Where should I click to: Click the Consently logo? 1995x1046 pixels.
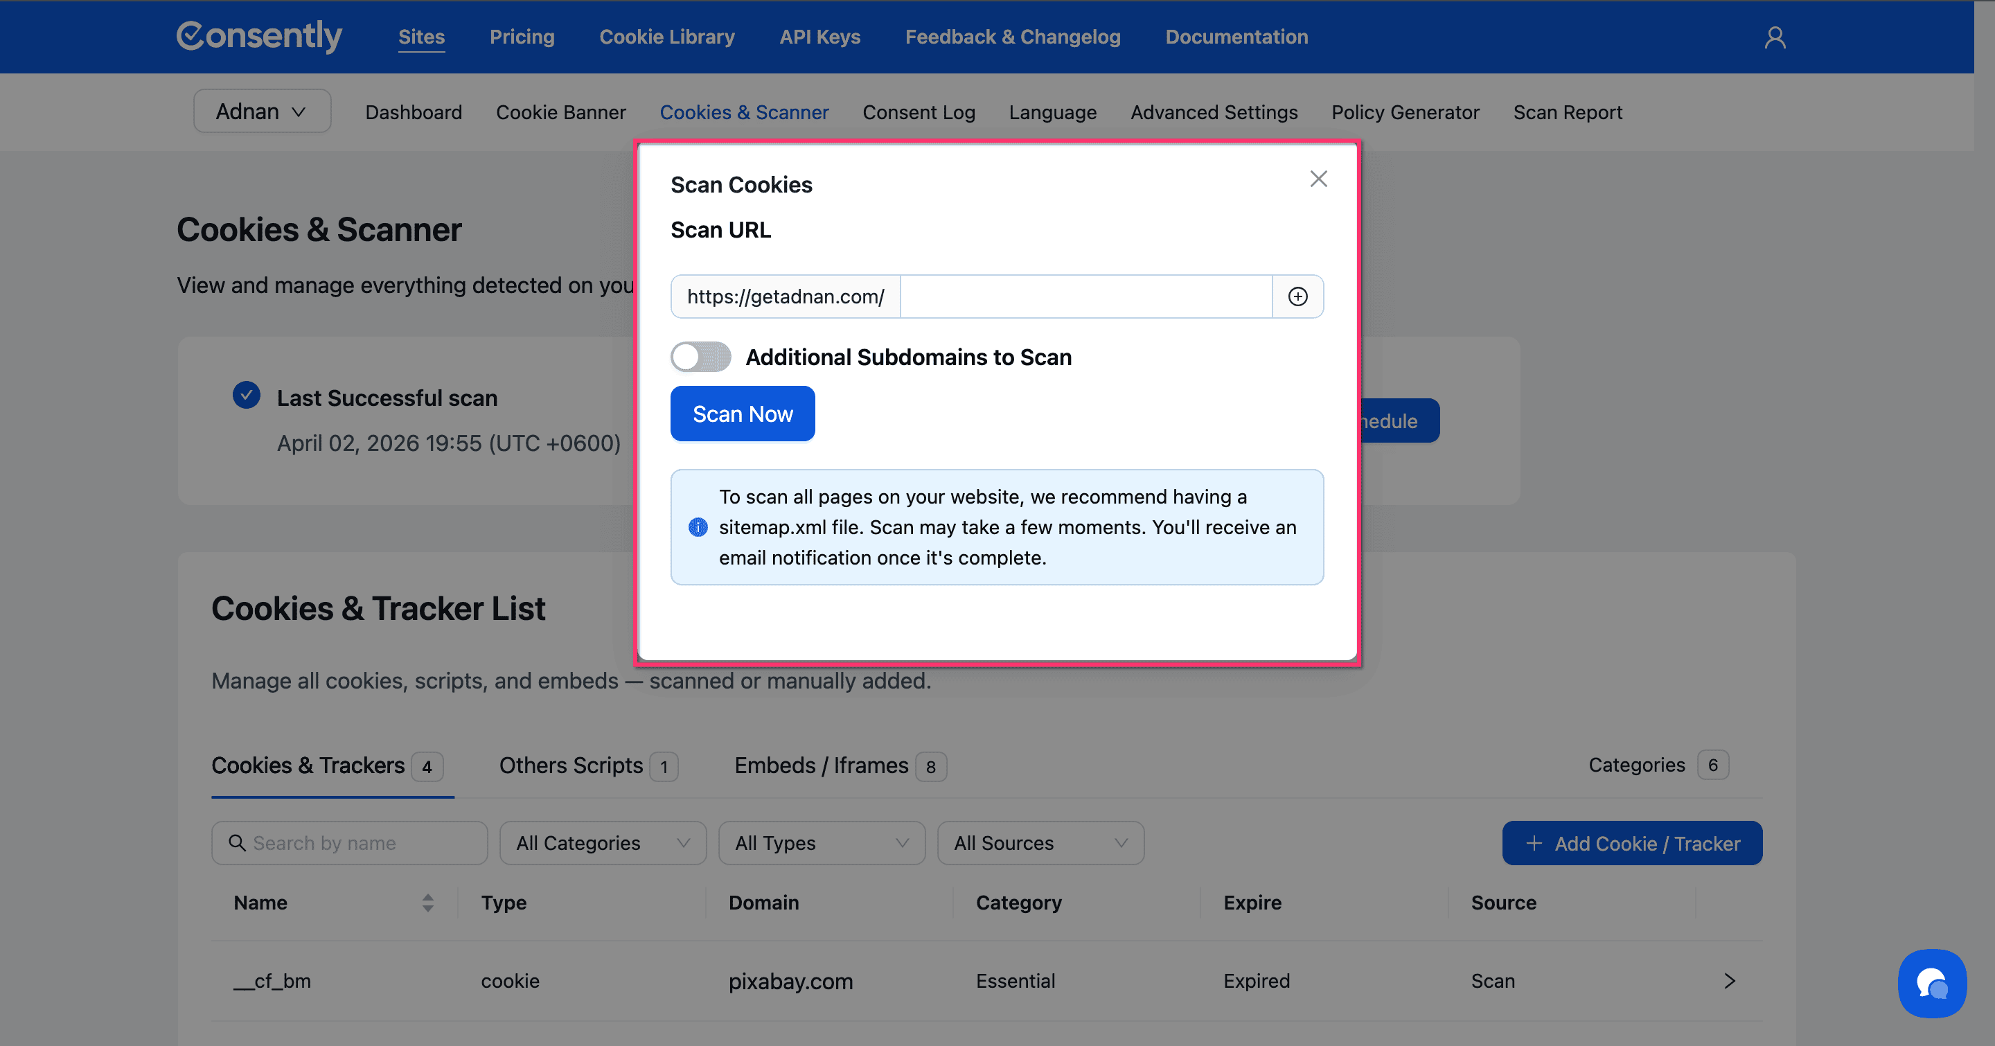(260, 37)
